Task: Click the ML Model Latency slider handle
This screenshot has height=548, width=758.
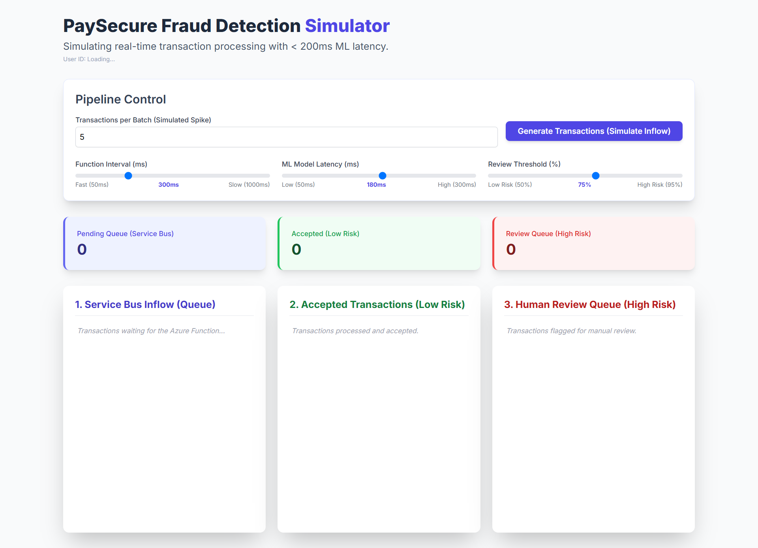Action: coord(382,176)
